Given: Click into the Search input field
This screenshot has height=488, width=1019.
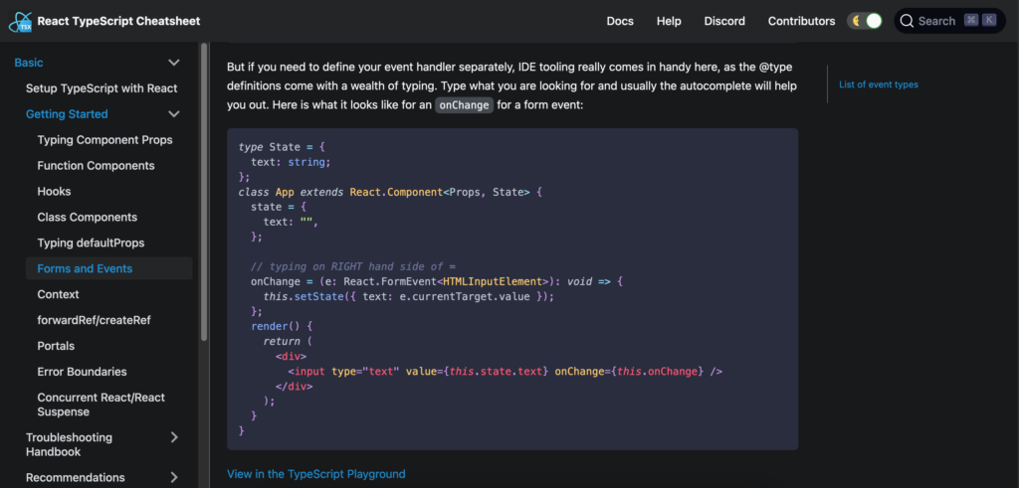Looking at the screenshot, I should pyautogui.click(x=935, y=21).
